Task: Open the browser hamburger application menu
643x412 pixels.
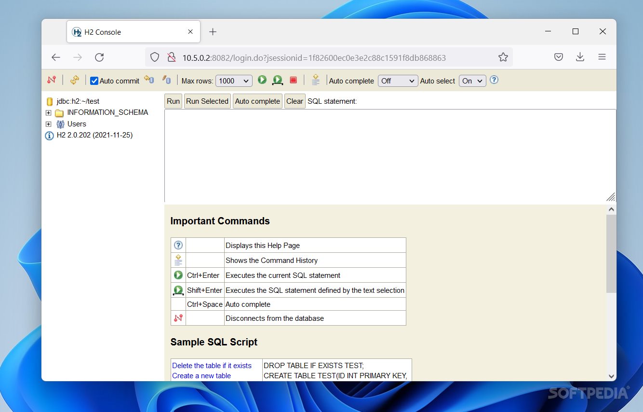Action: click(602, 57)
